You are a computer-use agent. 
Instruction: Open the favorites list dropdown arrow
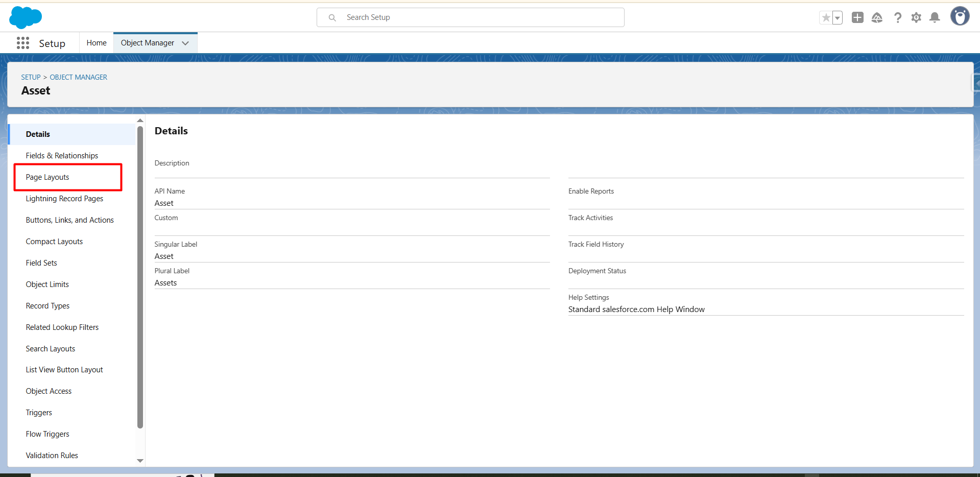tap(838, 18)
